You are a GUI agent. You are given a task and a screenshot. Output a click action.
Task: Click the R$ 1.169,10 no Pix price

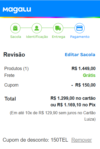pyautogui.click(x=73, y=105)
